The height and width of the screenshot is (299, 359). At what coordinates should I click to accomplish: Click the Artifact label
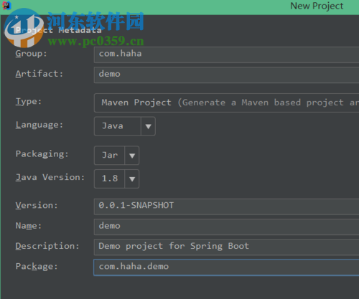pos(39,74)
